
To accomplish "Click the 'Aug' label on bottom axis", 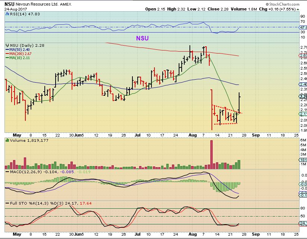I will point(192,234).
